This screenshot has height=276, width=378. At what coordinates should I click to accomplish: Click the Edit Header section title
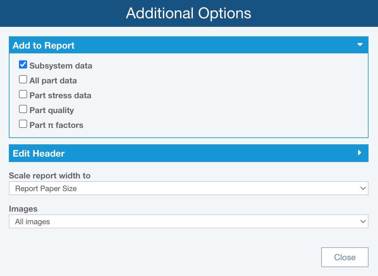pyautogui.click(x=38, y=153)
